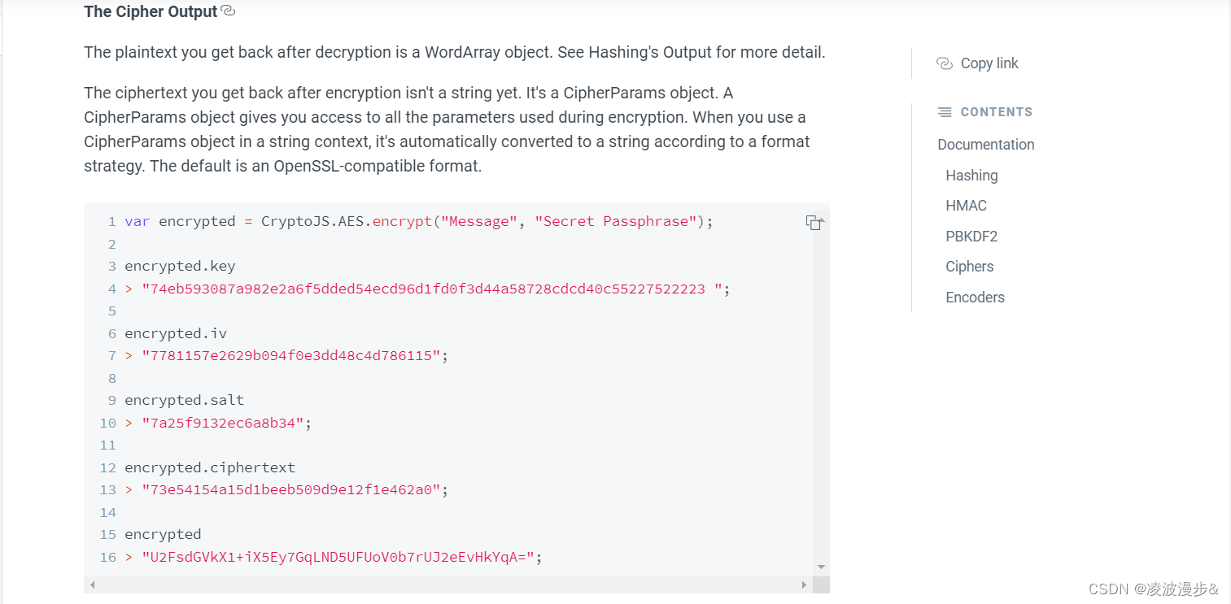The width and height of the screenshot is (1231, 604).
Task: Click the Copy link text in sidebar
Action: tap(989, 63)
